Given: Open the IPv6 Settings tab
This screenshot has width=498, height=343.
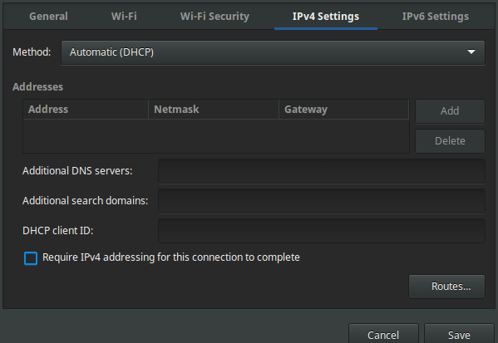Looking at the screenshot, I should point(435,16).
